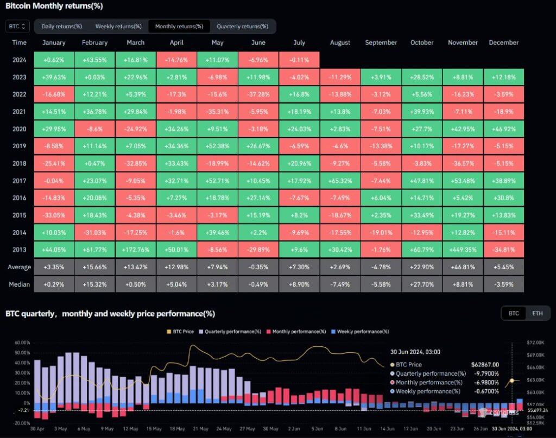Screen dimensions: 556x438
Task: Click the -9.7900% quarterly tooltip value
Action: [486, 373]
